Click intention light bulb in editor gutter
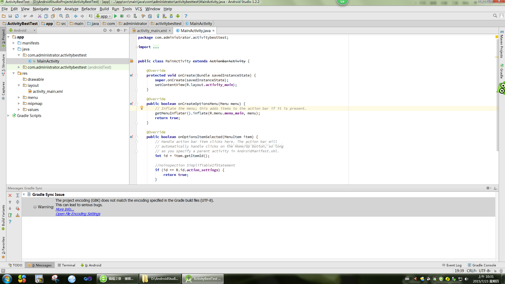Image resolution: width=505 pixels, height=284 pixels. (142, 108)
